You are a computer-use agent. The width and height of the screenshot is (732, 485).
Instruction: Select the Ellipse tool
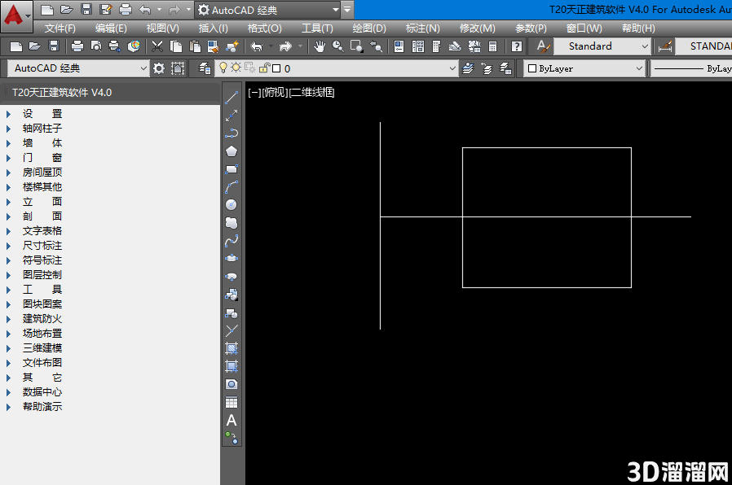(x=232, y=259)
